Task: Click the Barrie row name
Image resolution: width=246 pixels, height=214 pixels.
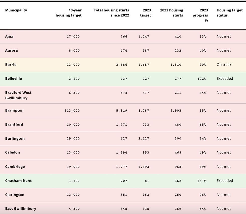Action: point(11,65)
